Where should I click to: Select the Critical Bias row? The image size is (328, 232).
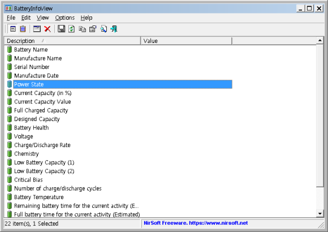pos(120,180)
